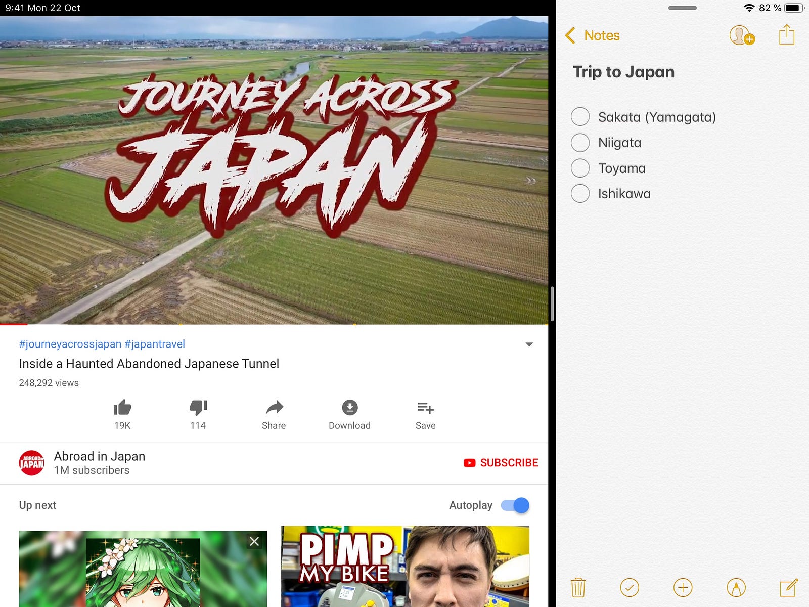Screen dimensions: 809x607
Task: Open the Abroad in Japan channel name
Action: (x=100, y=456)
